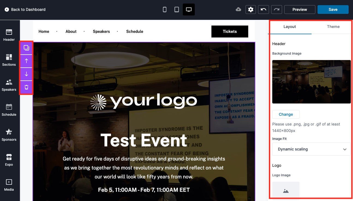The width and height of the screenshot is (353, 201).
Task: Duplicate the selected header section
Action: click(x=26, y=48)
